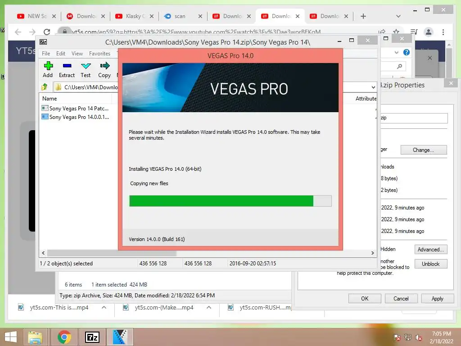Click Advanced button in zip Properties
This screenshot has width=461, height=346.
coord(431,250)
